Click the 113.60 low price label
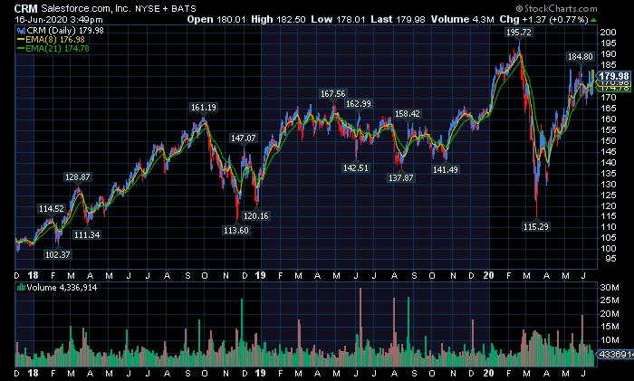The image size is (634, 381). click(x=236, y=231)
